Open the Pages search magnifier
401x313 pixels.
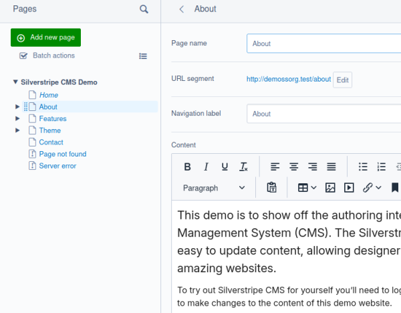(x=144, y=9)
